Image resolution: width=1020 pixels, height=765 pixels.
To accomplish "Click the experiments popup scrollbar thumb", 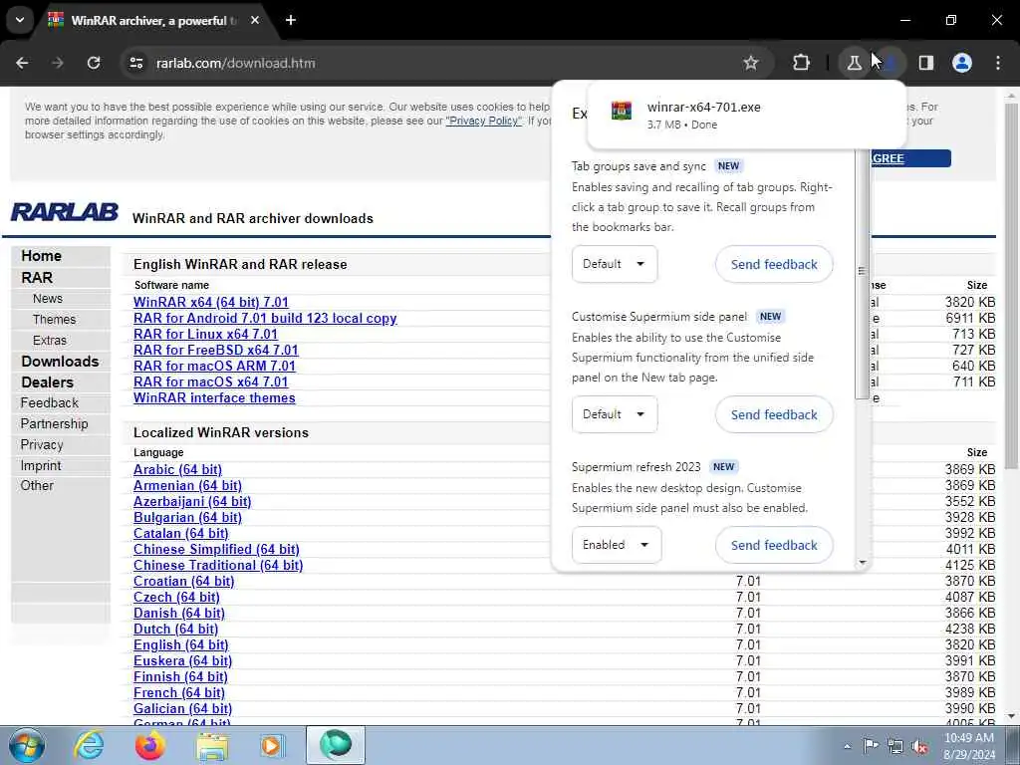I will (x=863, y=271).
